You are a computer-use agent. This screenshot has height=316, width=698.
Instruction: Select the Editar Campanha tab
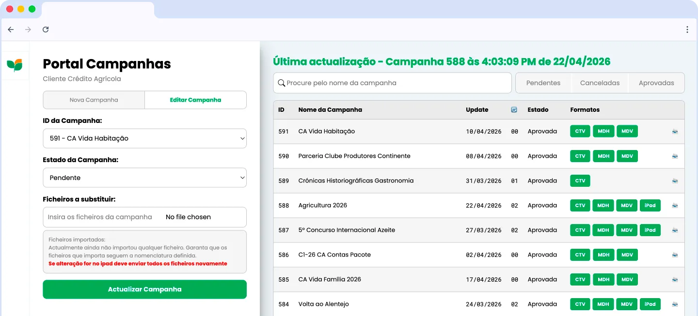[195, 100]
